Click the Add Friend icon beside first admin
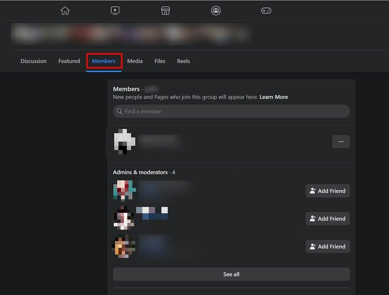Image resolution: width=389 pixels, height=295 pixels. (312, 190)
